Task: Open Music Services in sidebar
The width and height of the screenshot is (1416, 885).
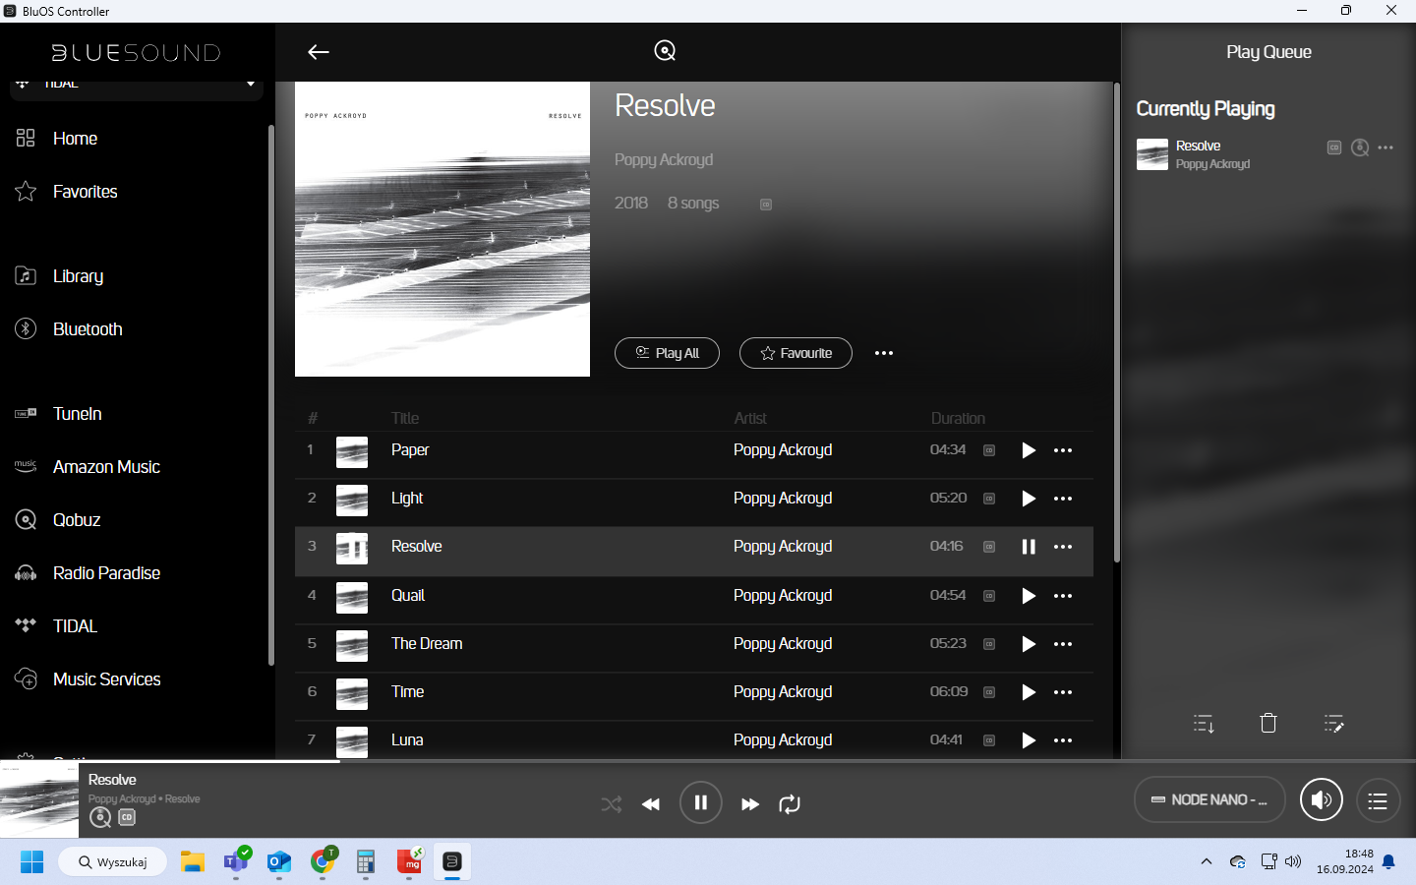Action: pos(106,679)
